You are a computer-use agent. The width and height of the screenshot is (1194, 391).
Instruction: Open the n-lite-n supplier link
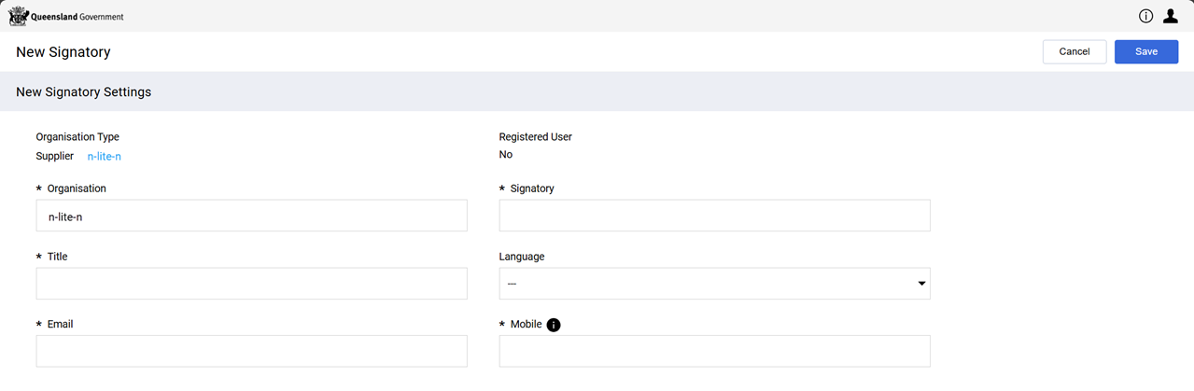104,157
